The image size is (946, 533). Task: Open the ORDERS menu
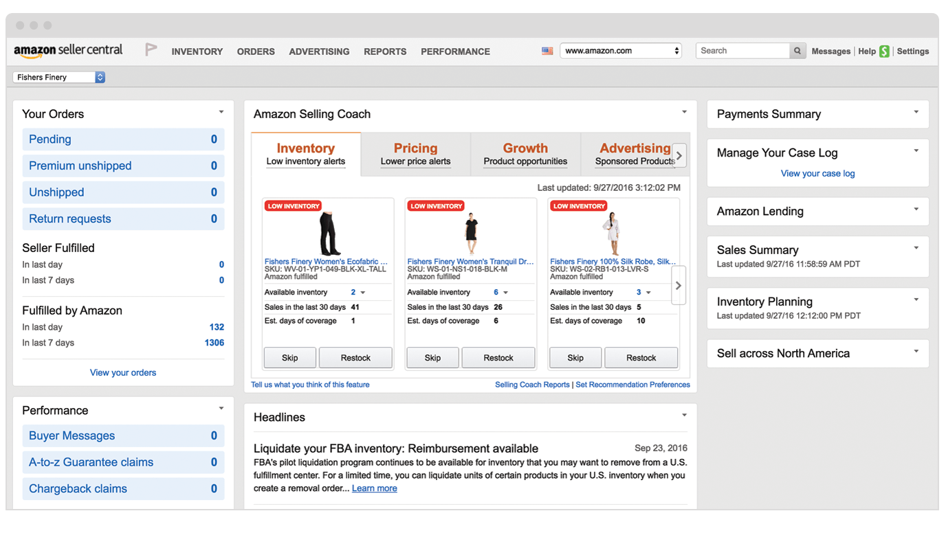(256, 52)
